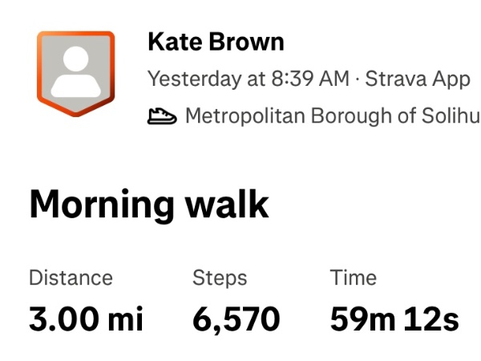The width and height of the screenshot is (481, 361).
Task: Open the athlete name Kate Brown
Action: tap(216, 42)
